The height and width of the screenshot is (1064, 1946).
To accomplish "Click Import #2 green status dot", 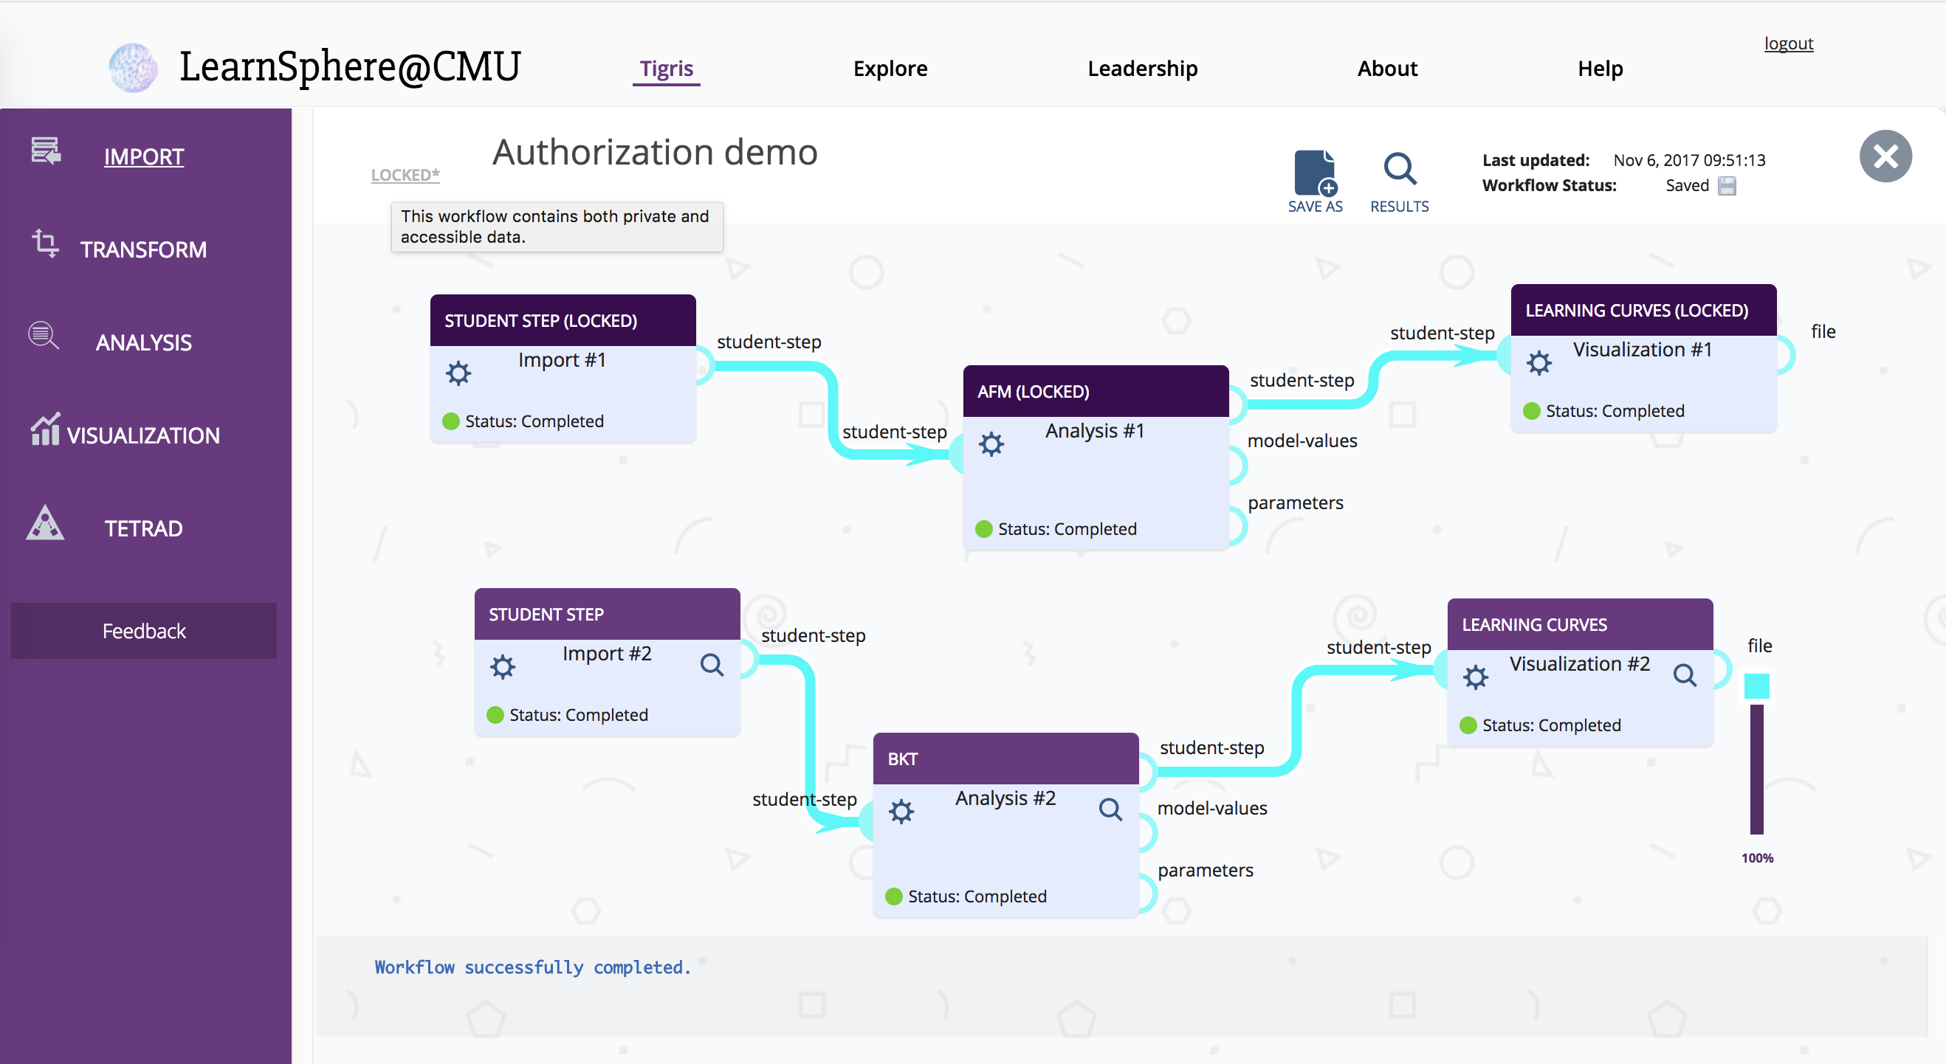I will (x=495, y=715).
